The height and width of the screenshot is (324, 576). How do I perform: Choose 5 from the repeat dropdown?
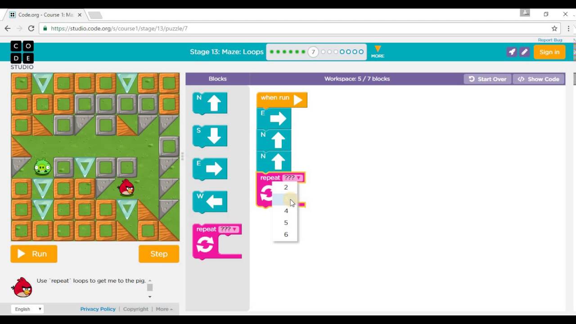tap(286, 222)
